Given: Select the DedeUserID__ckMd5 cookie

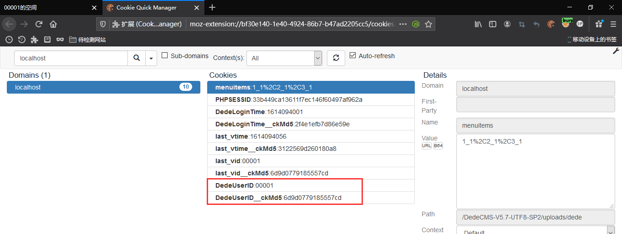Looking at the screenshot, I should pyautogui.click(x=311, y=198).
